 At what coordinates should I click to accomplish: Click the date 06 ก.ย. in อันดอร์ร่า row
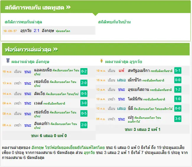[x=7, y=125]
